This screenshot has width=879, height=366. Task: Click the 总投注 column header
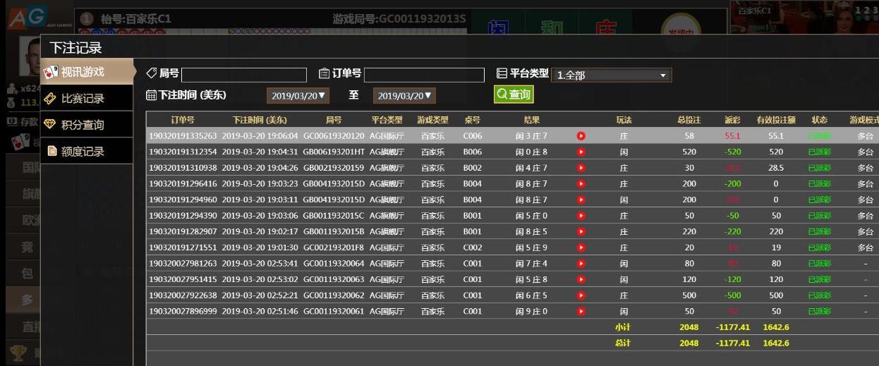689,120
